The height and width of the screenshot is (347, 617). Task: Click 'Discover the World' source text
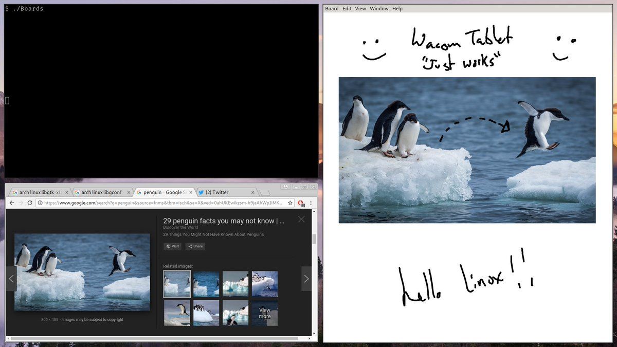click(x=180, y=228)
